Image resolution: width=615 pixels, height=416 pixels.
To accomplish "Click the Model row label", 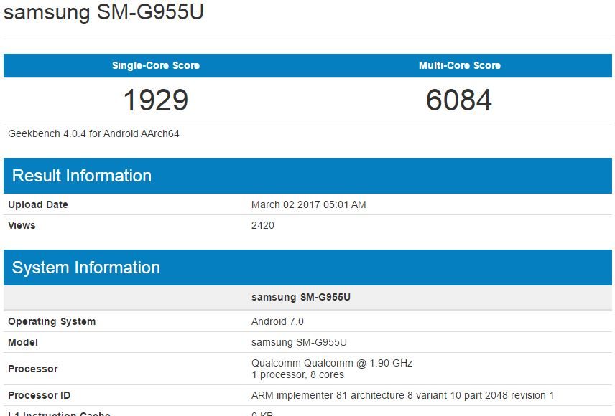I will pos(23,342).
